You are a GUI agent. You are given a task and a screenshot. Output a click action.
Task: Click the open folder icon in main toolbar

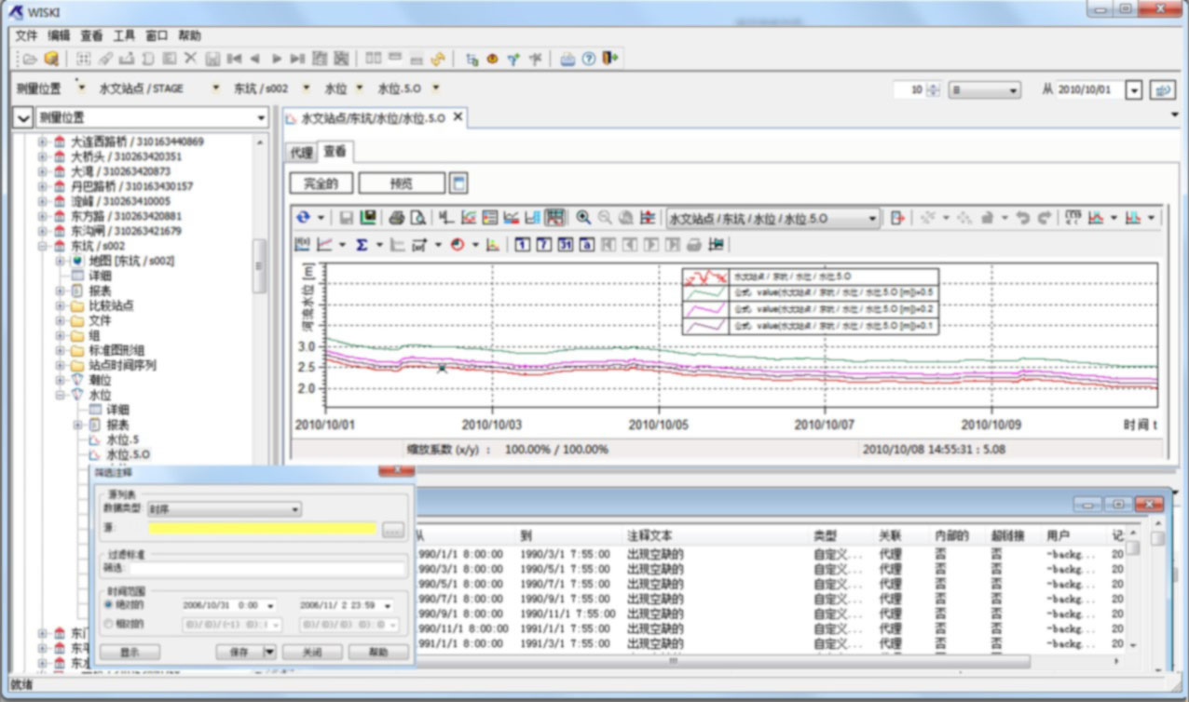[30, 58]
